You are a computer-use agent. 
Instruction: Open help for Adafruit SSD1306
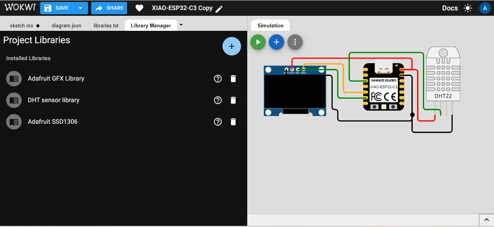click(218, 122)
